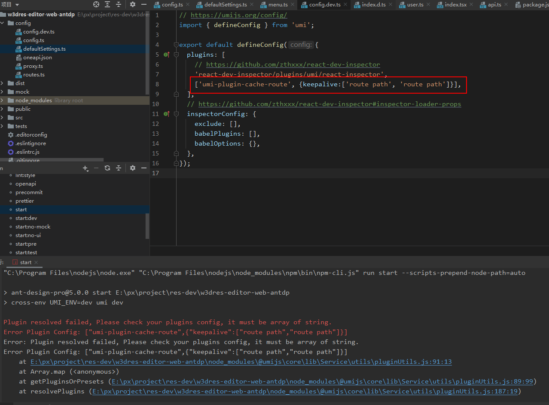Collapse the code fold on line 4
This screenshot has height=405, width=549.
pos(176,44)
